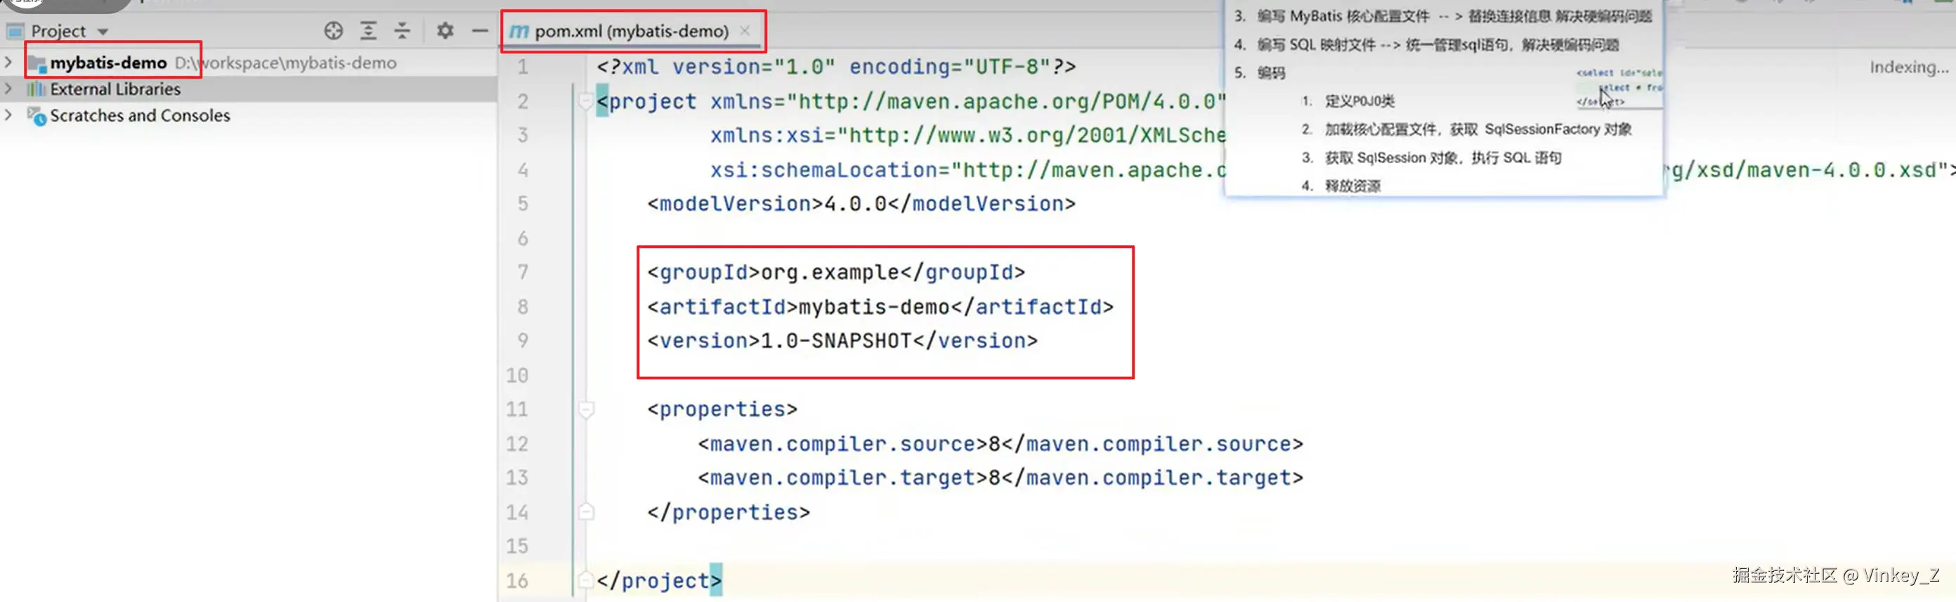1956x602 pixels.
Task: Click the External Libraries icon
Action: pyautogui.click(x=36, y=89)
